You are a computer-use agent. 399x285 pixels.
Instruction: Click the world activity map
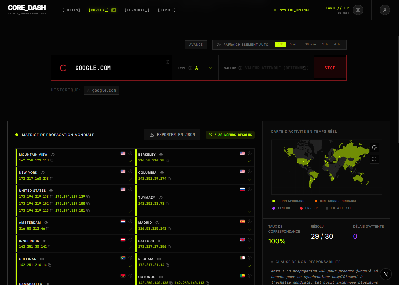pos(326,167)
